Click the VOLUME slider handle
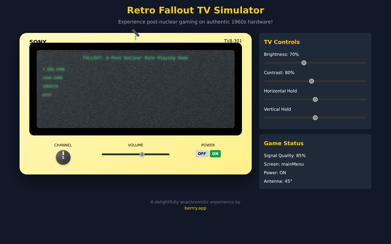The width and height of the screenshot is (391, 244). coord(142,154)
